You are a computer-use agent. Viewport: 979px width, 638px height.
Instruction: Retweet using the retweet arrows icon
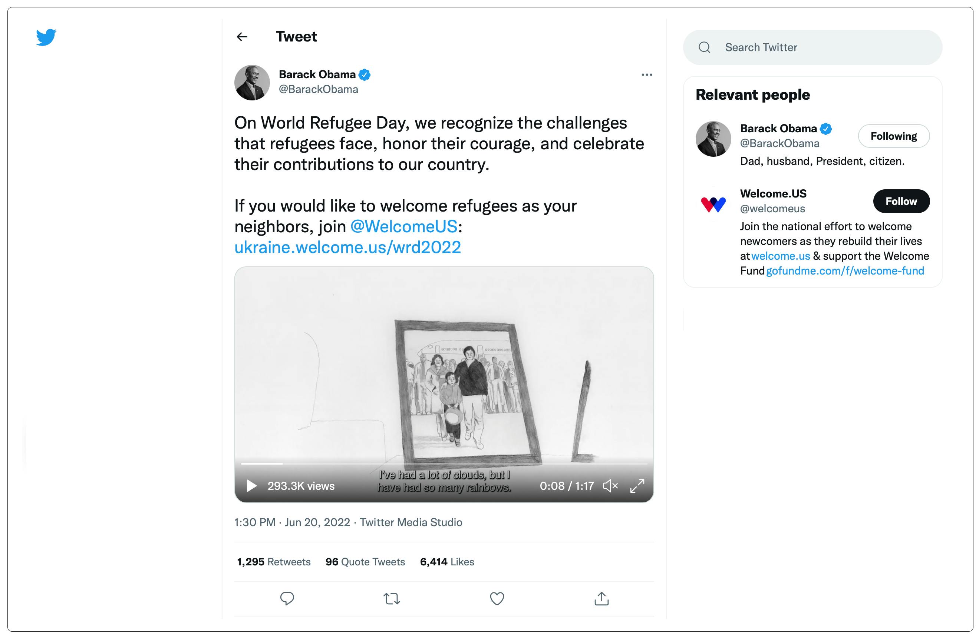tap(392, 598)
